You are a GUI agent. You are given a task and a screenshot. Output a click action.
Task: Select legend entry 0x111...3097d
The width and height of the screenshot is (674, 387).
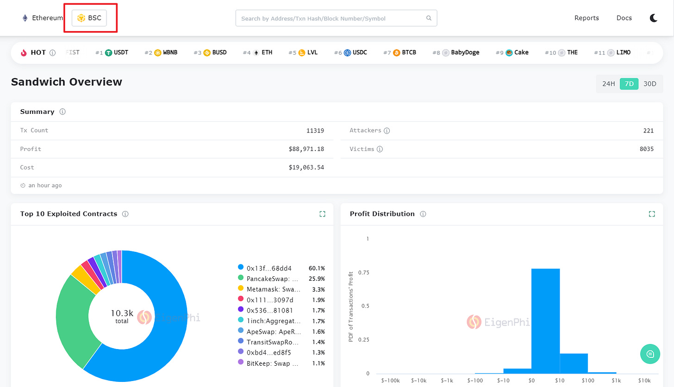coord(281,300)
